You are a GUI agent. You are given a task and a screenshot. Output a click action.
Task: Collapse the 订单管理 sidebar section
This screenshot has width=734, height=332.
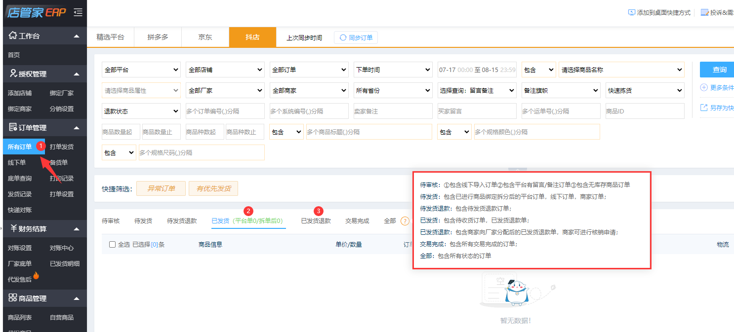(x=76, y=128)
